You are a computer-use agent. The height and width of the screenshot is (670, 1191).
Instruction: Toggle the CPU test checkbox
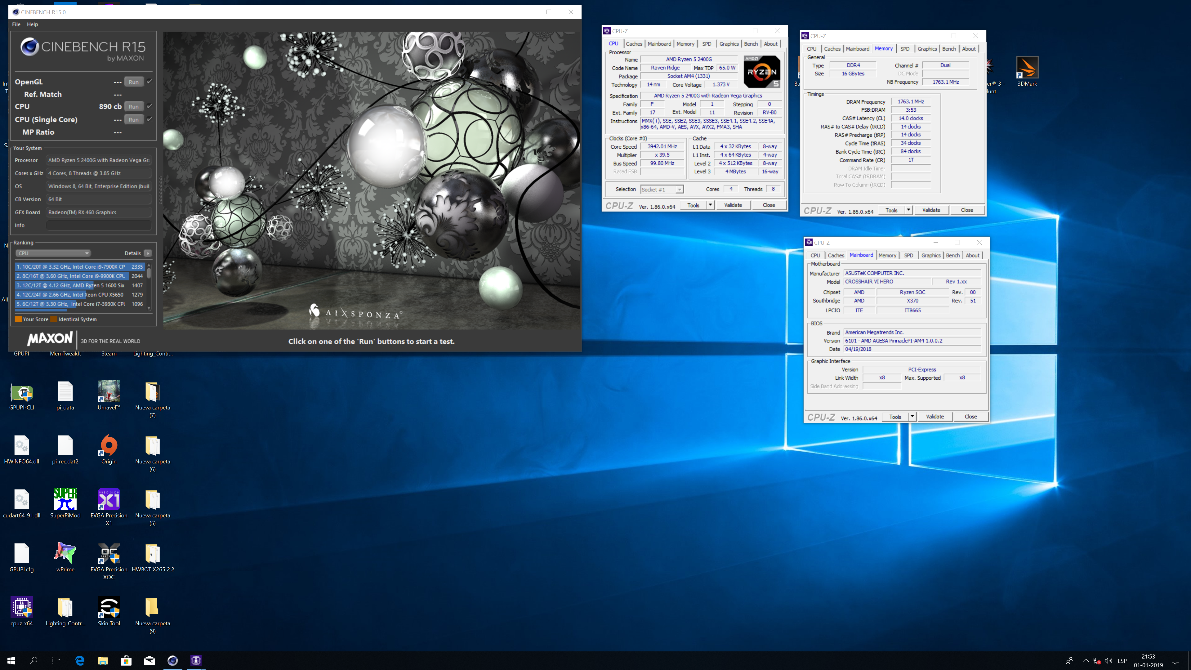click(150, 106)
